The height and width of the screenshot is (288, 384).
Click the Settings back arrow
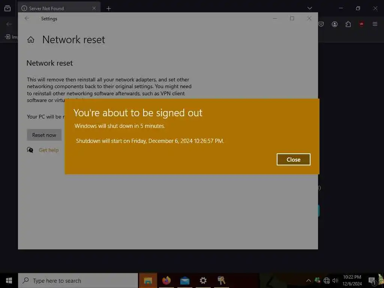pos(27,18)
